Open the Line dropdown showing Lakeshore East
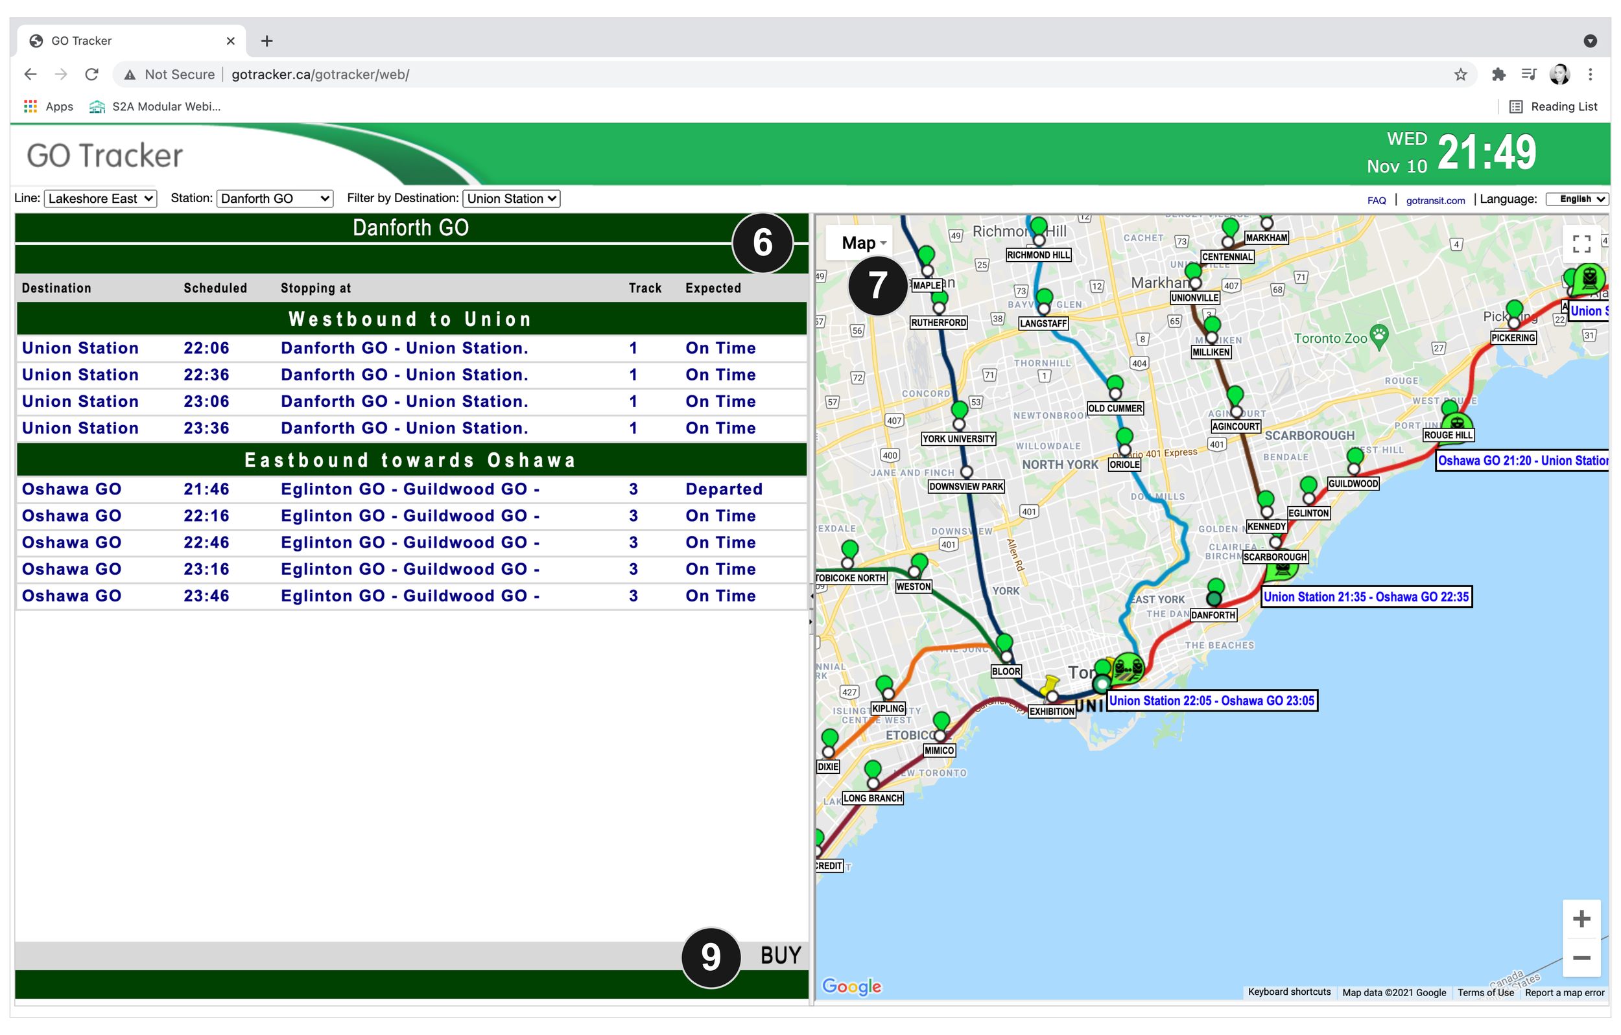The width and height of the screenshot is (1621, 1035). pos(101,198)
